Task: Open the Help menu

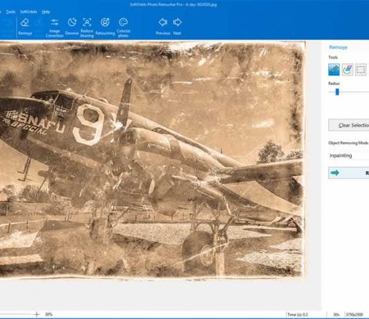Action: click(46, 12)
